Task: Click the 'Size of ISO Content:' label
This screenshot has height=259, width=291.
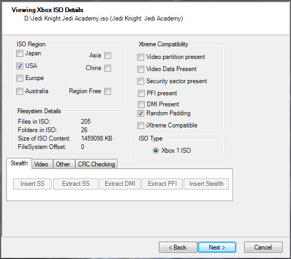Action: (44, 138)
